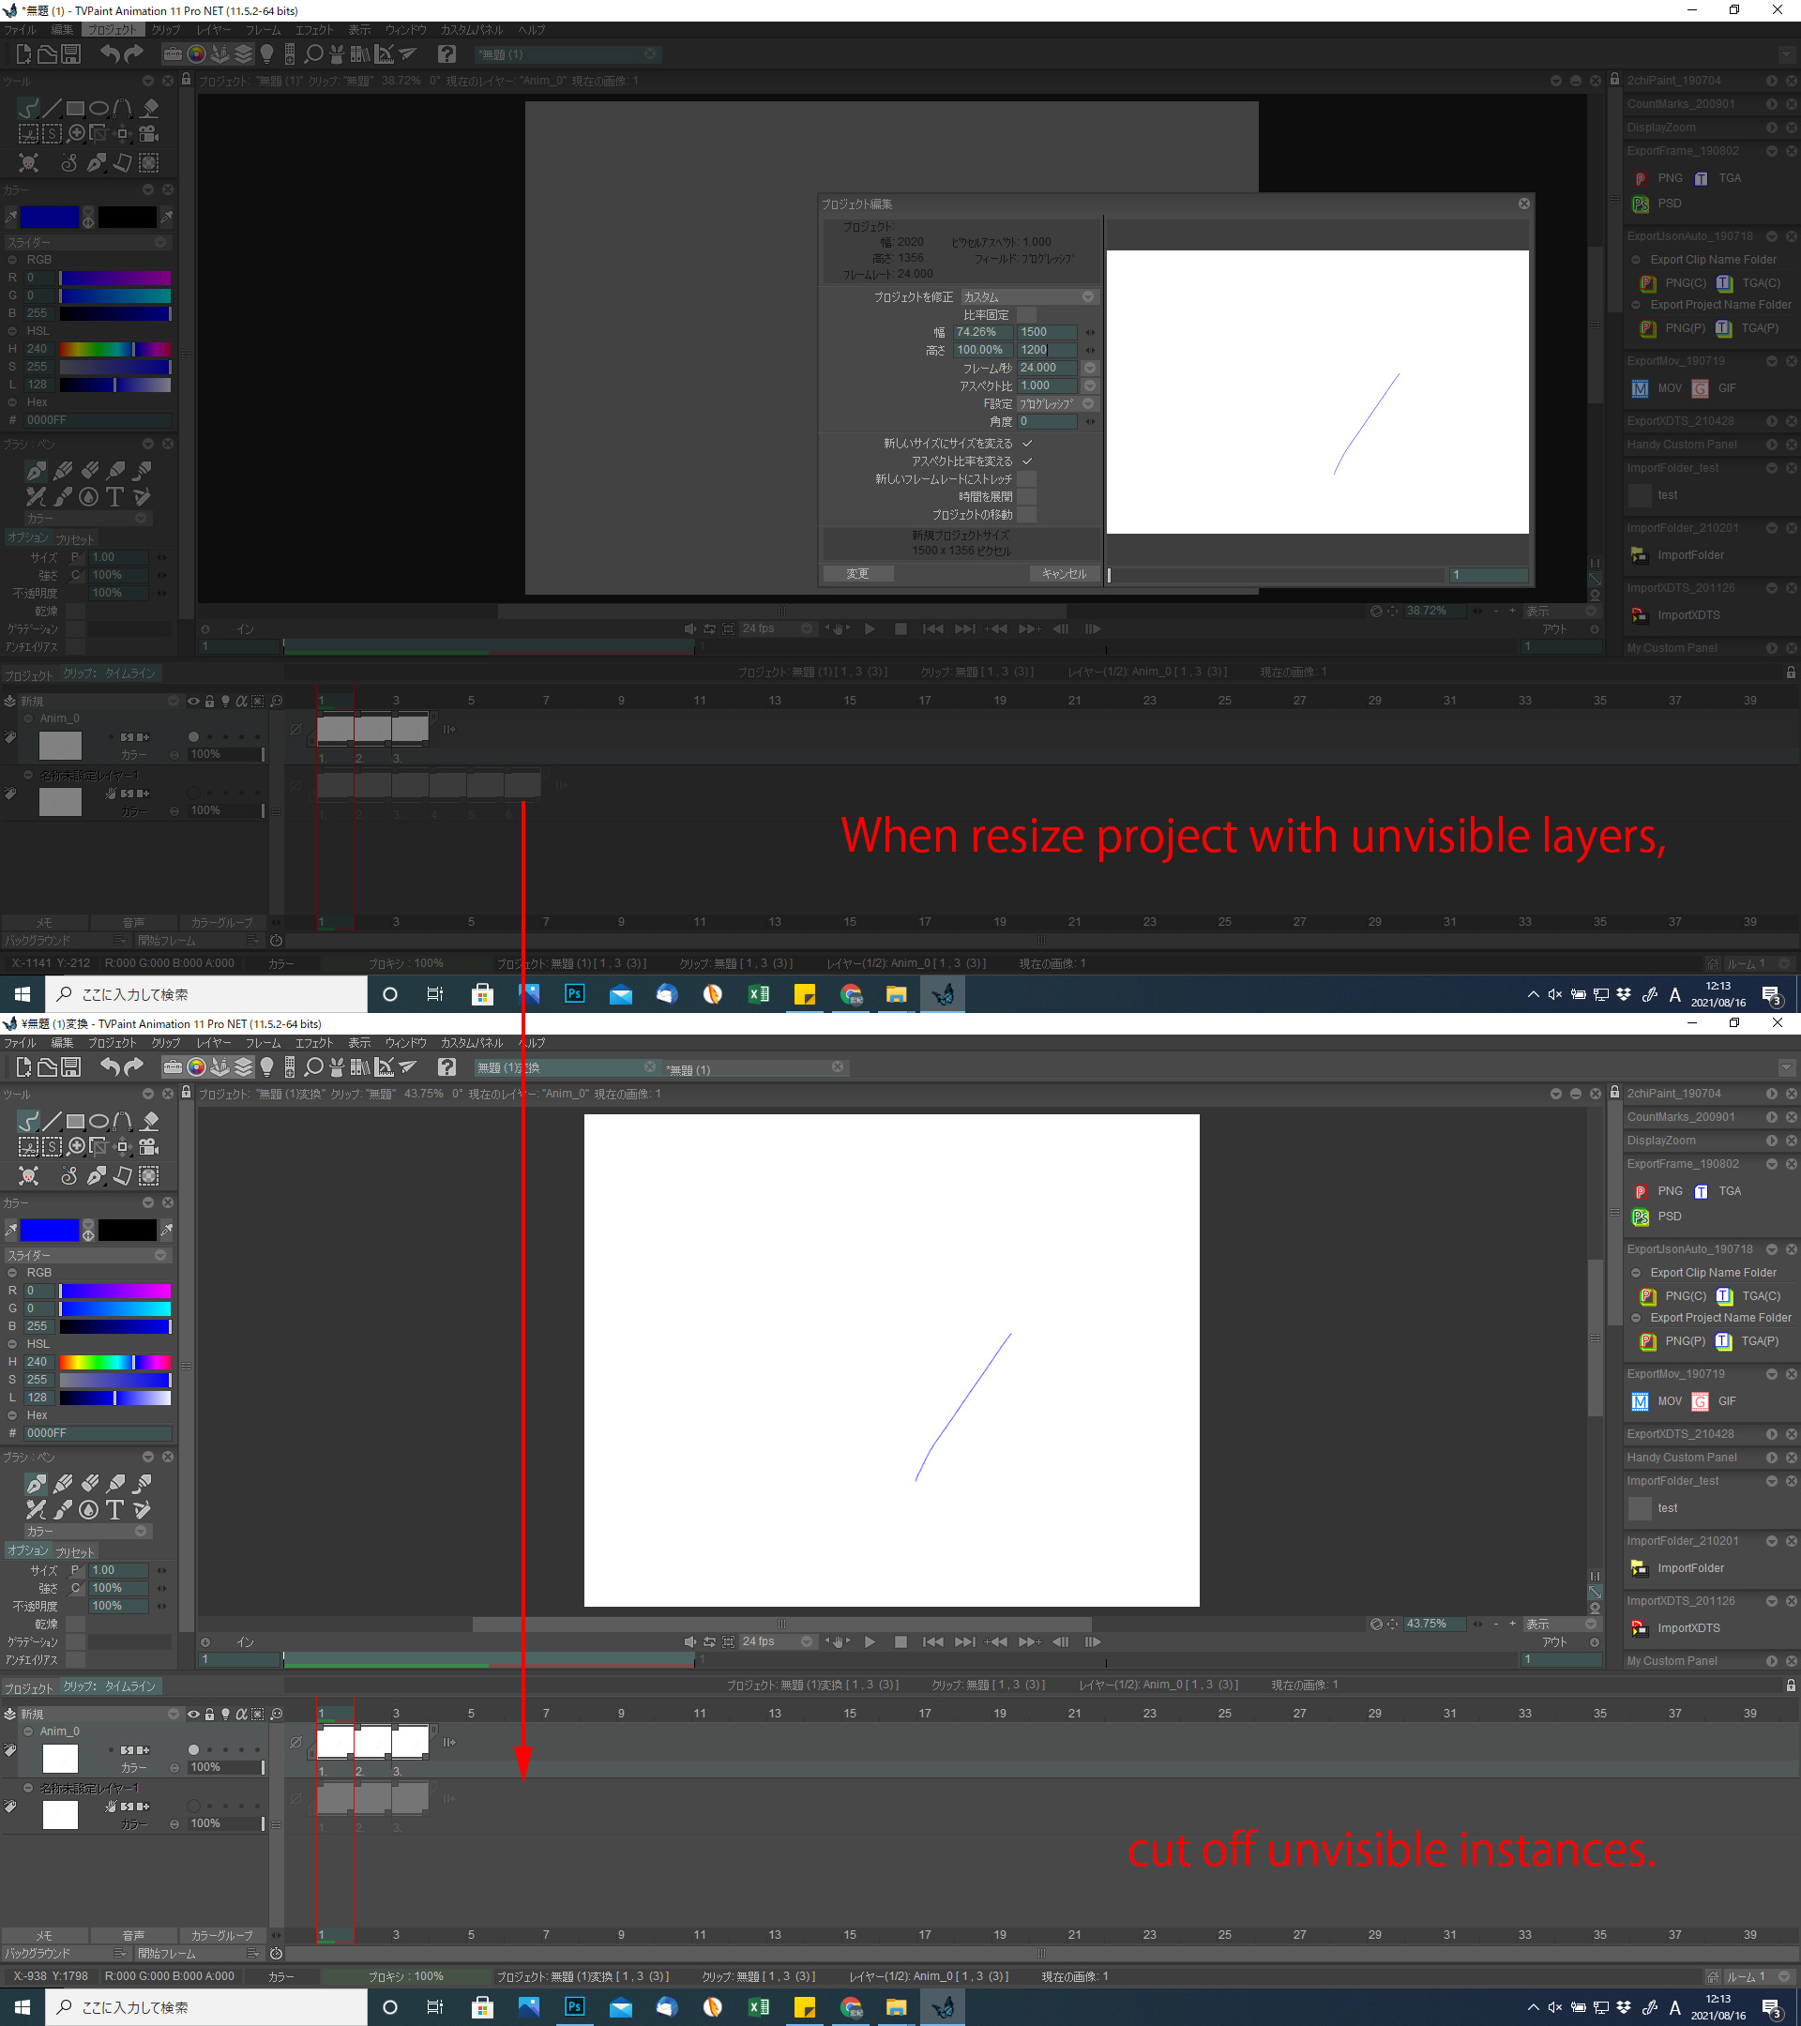Collapse the Anim_0 layer in 変換 window
1801x2026 pixels.
pos(28,1731)
